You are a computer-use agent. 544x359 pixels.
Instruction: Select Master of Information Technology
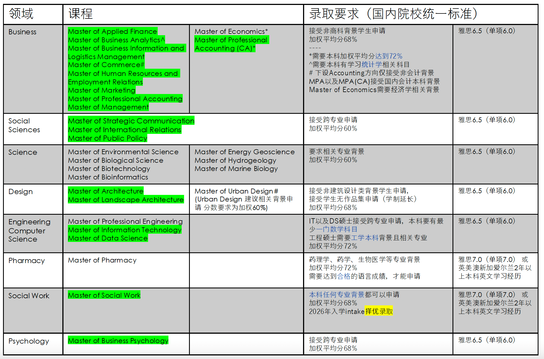(x=125, y=230)
